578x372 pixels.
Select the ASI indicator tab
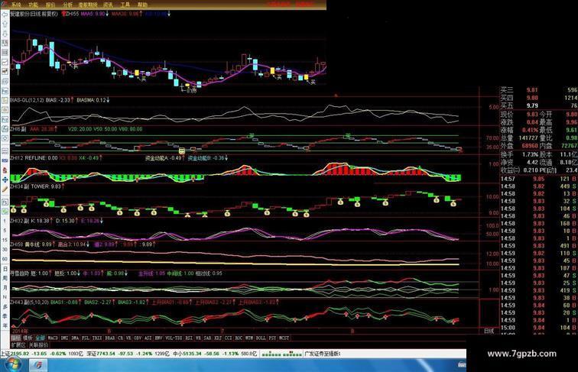pos(148,338)
